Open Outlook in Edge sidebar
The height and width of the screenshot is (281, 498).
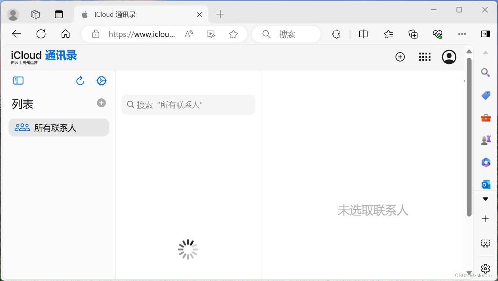(x=486, y=184)
